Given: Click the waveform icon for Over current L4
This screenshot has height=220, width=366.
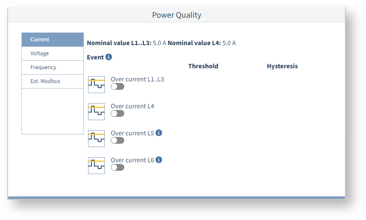Looking at the screenshot, I should (x=96, y=112).
